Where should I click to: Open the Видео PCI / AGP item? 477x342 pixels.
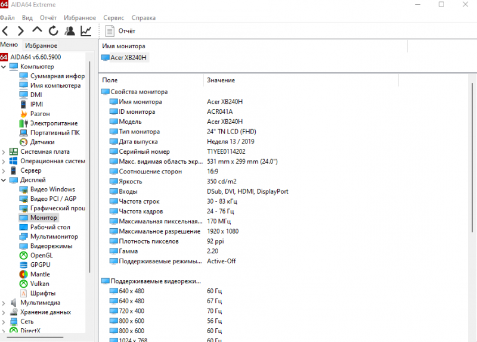click(x=48, y=199)
